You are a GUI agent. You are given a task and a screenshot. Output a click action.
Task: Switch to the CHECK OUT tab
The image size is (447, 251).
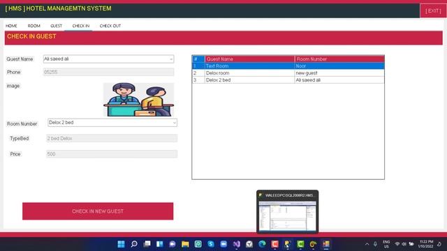(110, 26)
